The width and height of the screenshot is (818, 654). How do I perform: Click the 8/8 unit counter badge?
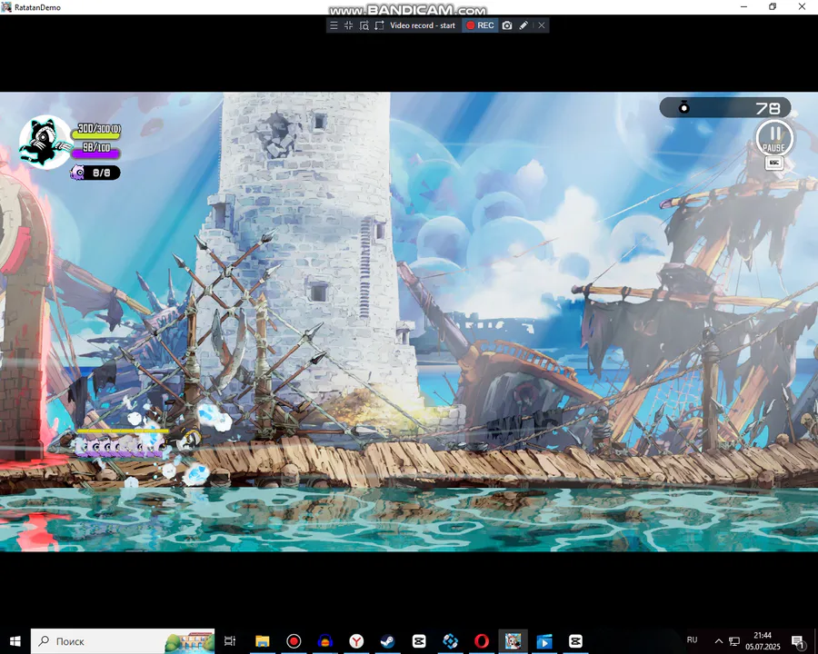(95, 173)
